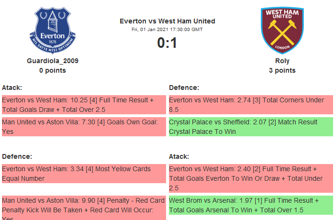The image size is (335, 220).
Task: Click the Everton club crest
Action: pos(52,30)
